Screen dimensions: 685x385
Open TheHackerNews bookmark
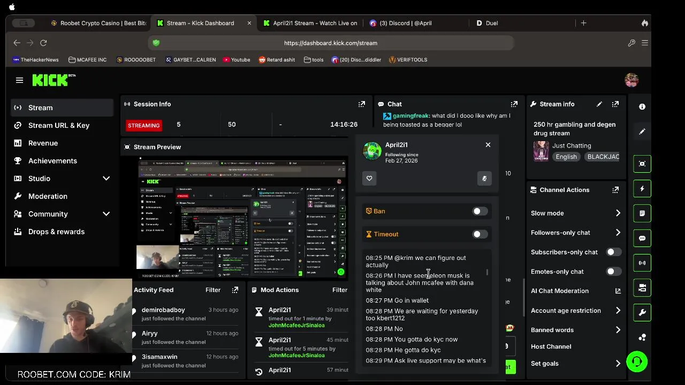[x=35, y=60]
